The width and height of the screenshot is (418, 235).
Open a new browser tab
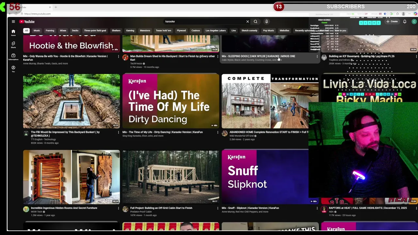point(56,7)
